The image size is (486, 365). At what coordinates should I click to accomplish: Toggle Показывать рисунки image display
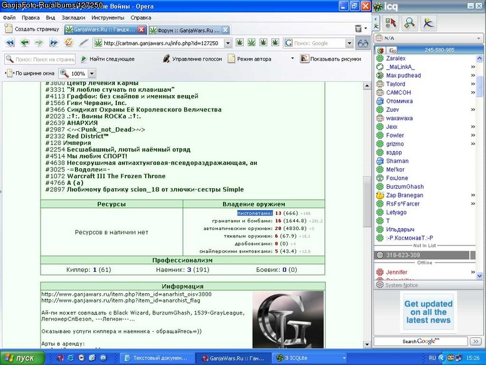pos(330,59)
